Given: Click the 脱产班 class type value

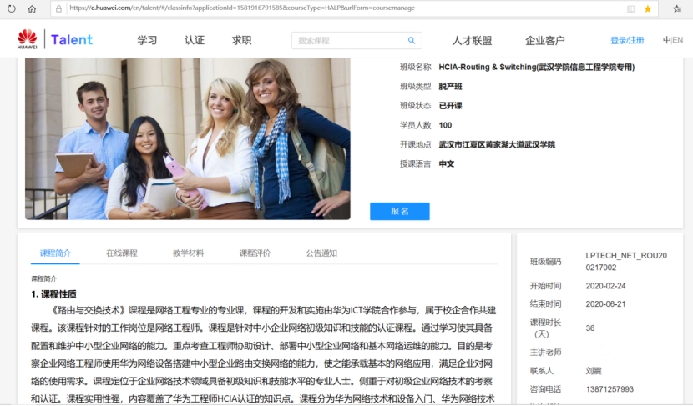Looking at the screenshot, I should click(x=450, y=87).
